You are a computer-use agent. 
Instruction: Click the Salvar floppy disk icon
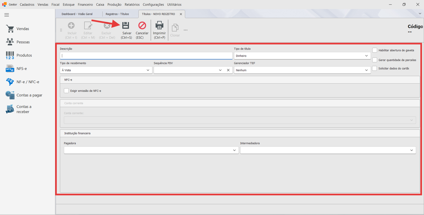(126, 25)
